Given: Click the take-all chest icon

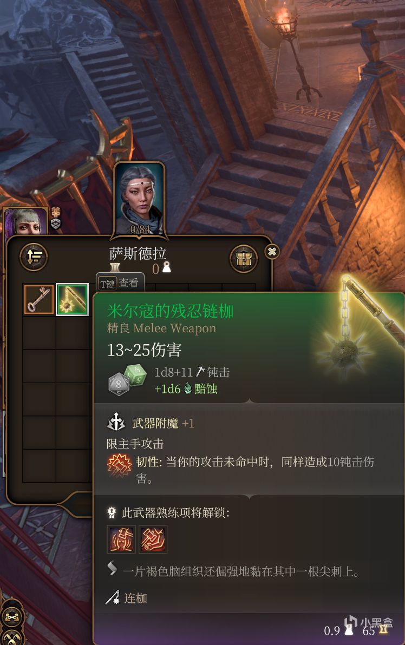Looking at the screenshot, I should tap(244, 259).
